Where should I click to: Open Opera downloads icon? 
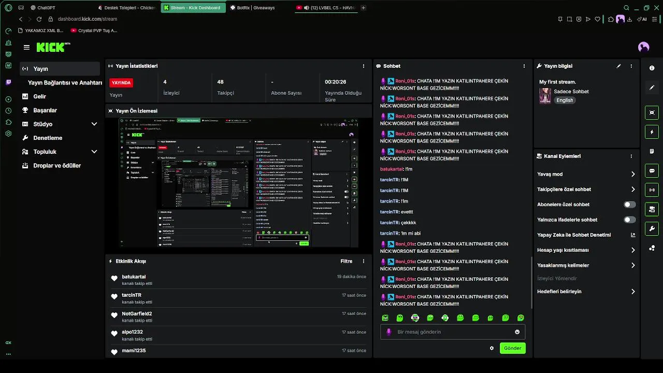pyautogui.click(x=629, y=19)
